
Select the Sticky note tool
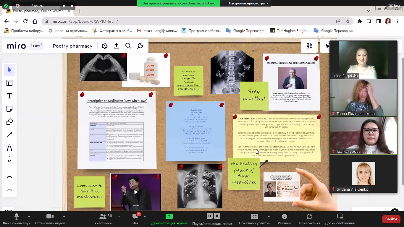click(9, 109)
